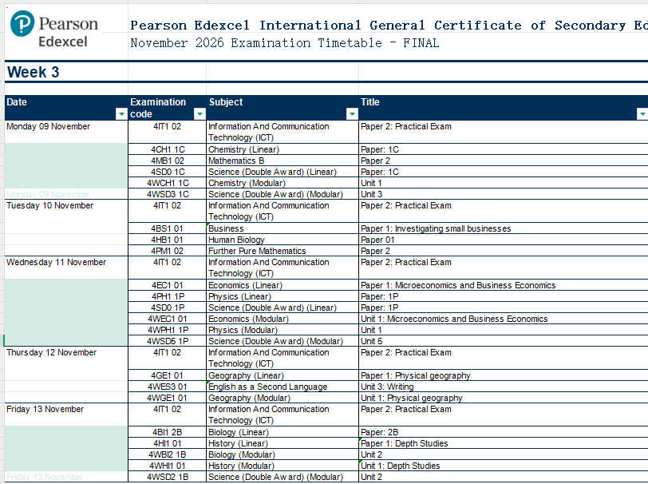Select the History (Modular) subject cell

coord(283,466)
